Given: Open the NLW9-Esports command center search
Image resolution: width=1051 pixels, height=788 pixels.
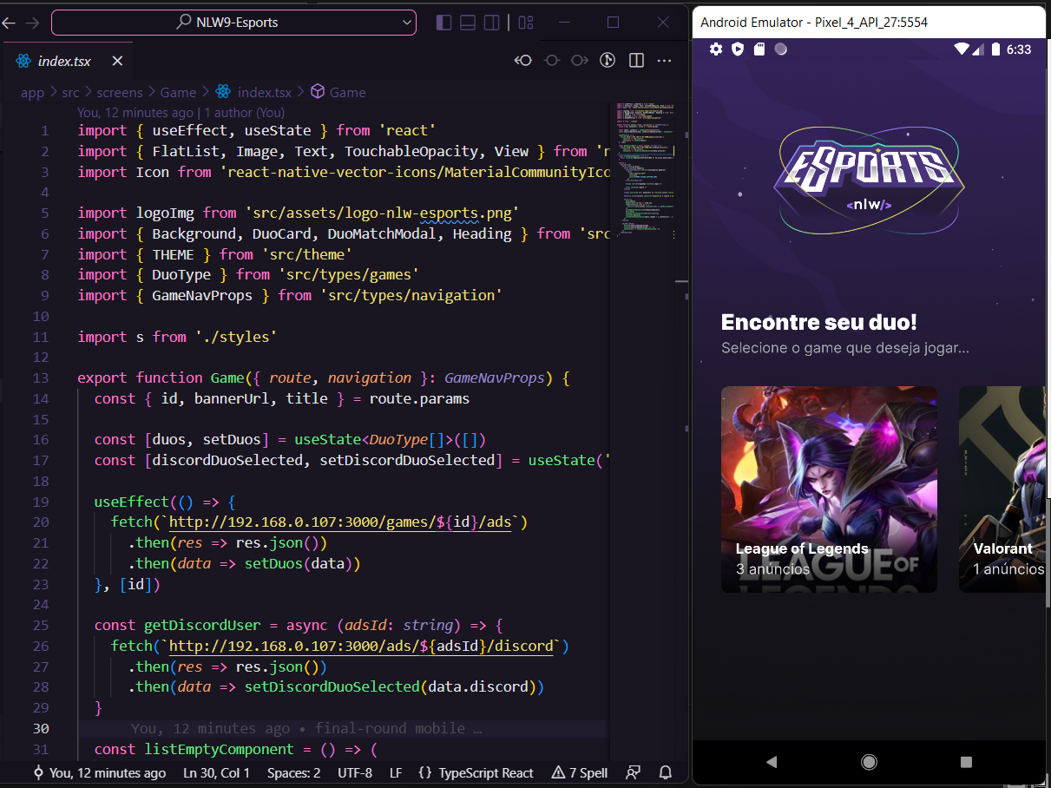Looking at the screenshot, I should (x=233, y=23).
